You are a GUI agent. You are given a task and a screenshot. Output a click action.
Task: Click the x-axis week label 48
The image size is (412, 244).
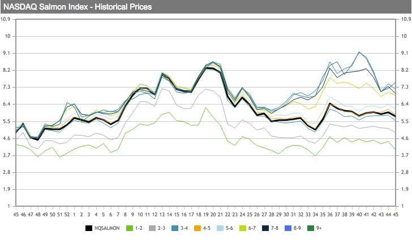click(38, 215)
